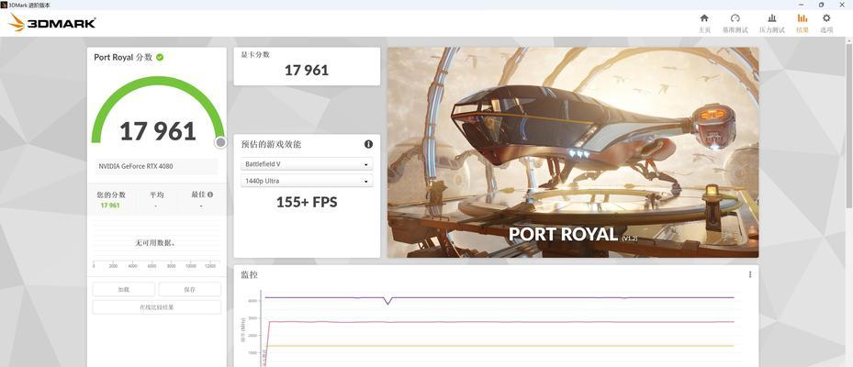Click the 加载 load button
This screenshot has width=853, height=367.
click(123, 290)
